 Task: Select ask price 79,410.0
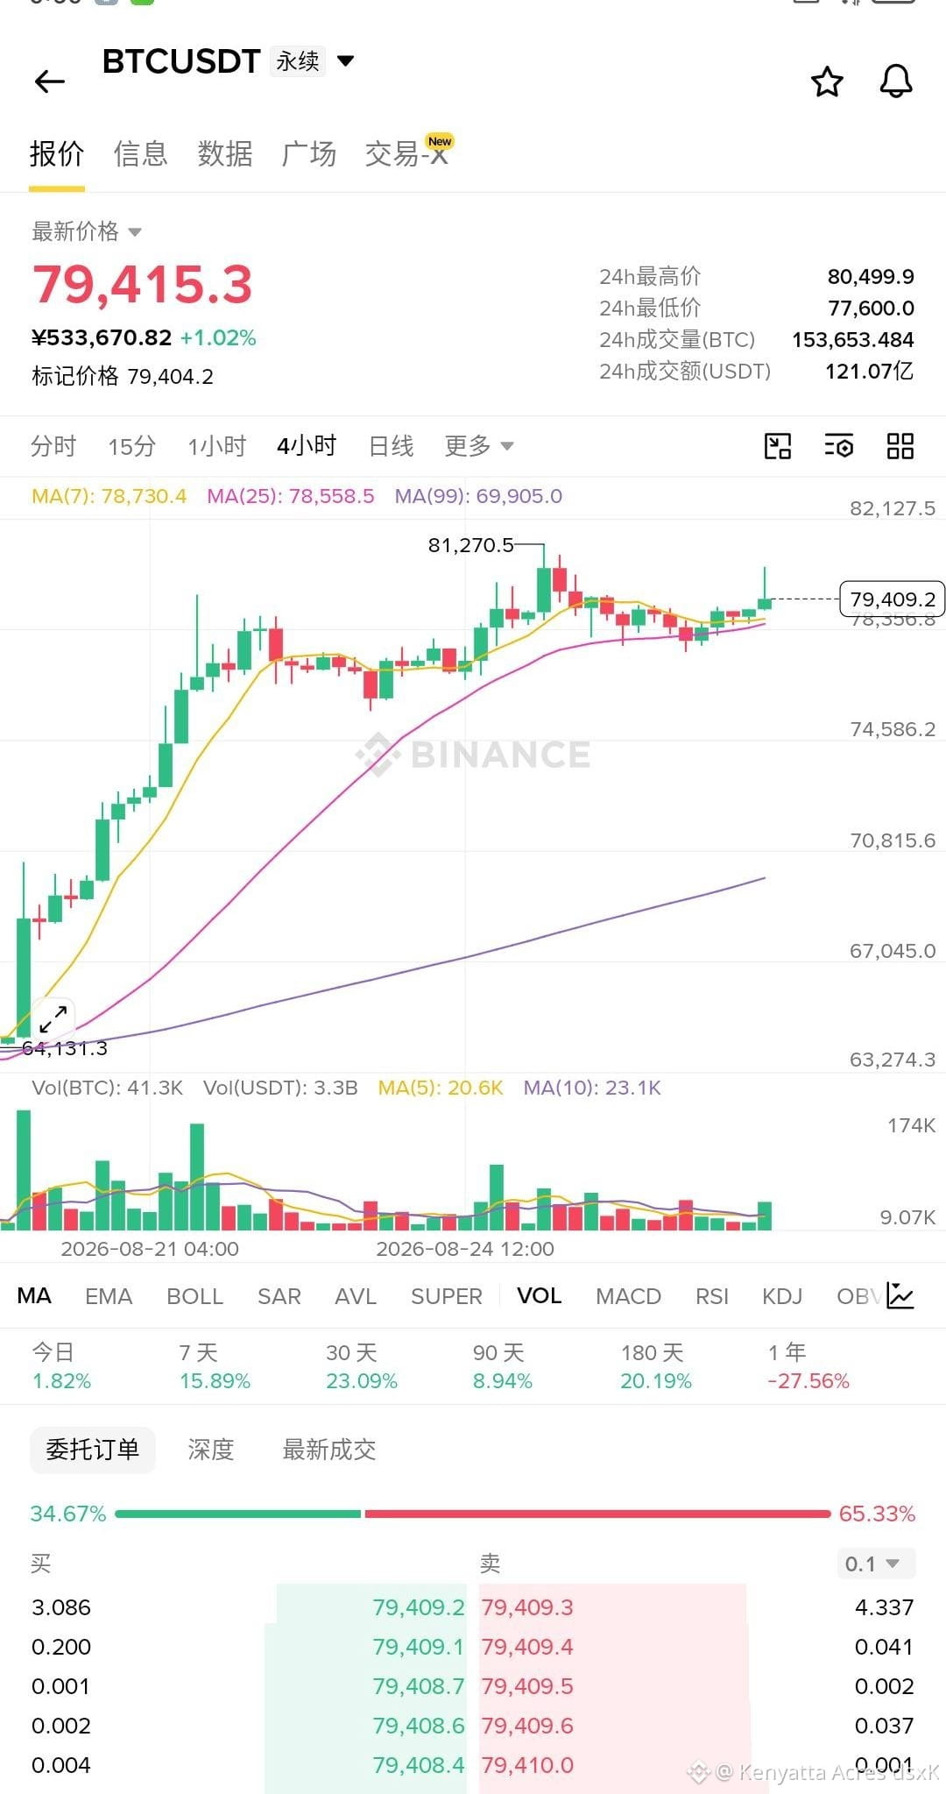coord(527,1765)
